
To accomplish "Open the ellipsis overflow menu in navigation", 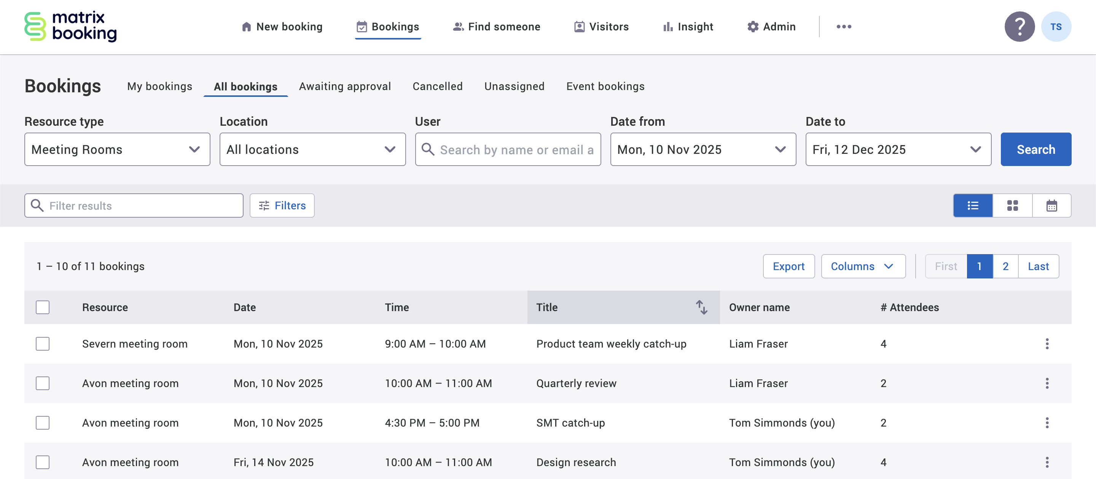I will pos(844,26).
